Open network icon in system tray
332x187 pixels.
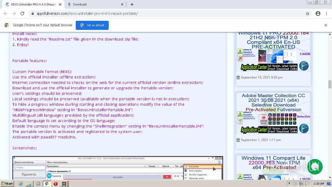pos(301,184)
